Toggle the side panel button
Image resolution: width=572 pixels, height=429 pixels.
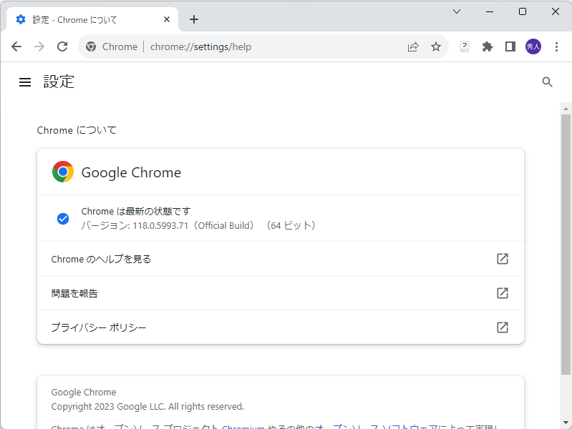pyautogui.click(x=510, y=46)
